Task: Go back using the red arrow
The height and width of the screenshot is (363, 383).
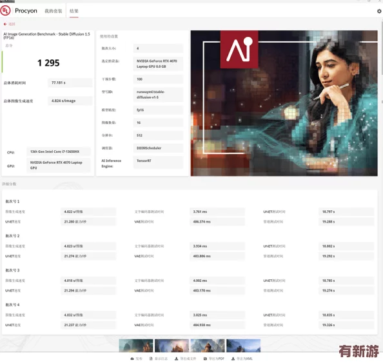Action: [x=5, y=25]
